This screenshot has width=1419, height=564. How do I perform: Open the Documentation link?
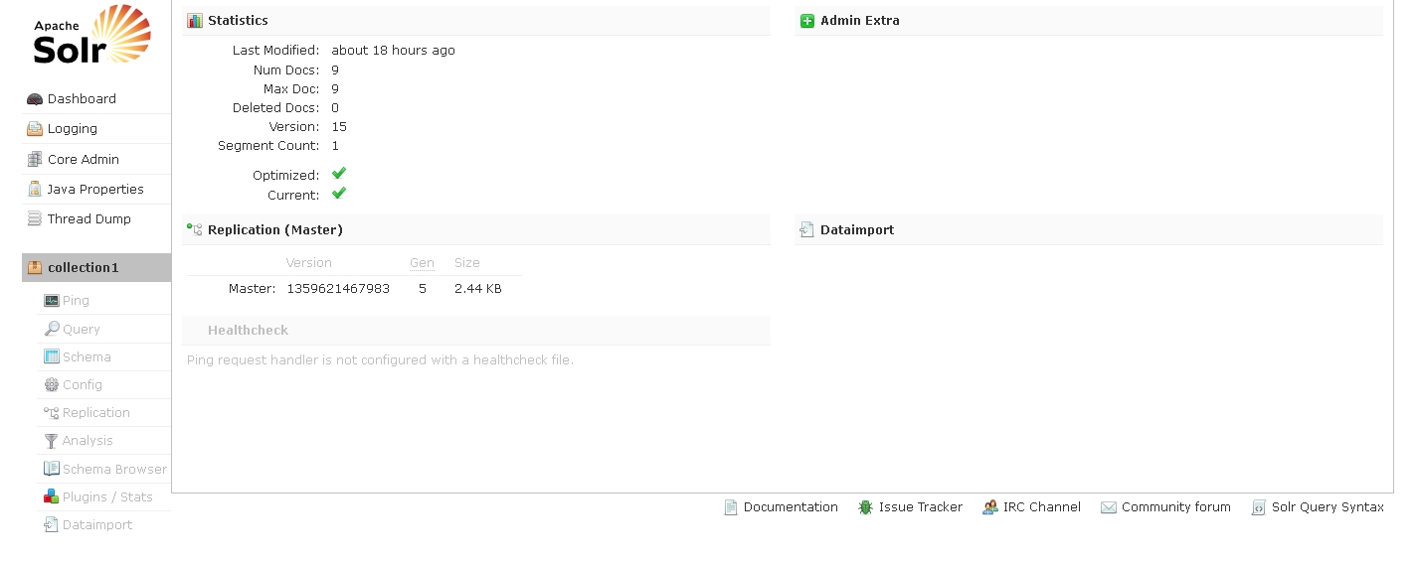(790, 507)
